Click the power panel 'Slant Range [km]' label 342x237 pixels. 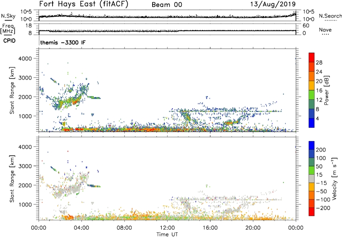[12, 90]
